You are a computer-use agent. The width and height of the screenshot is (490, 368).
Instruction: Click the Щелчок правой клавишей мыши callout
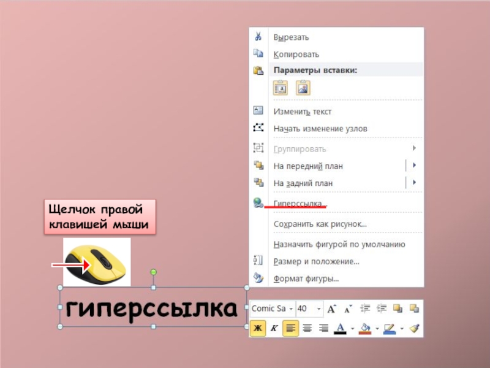(100, 217)
